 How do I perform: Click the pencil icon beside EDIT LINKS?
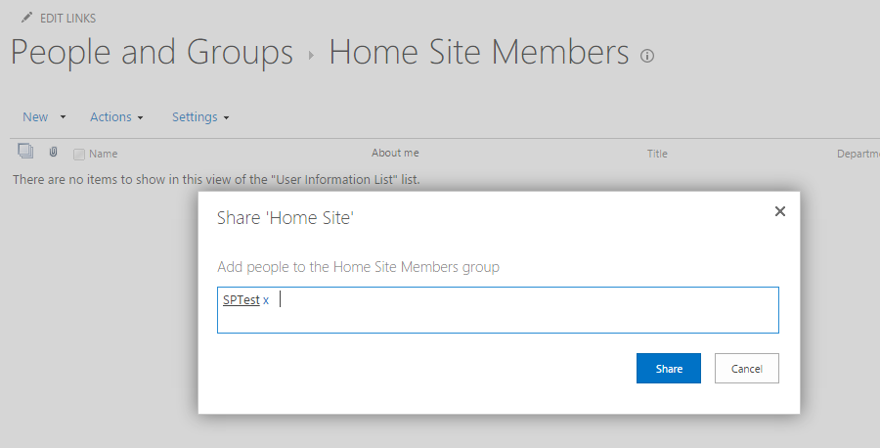coord(25,19)
